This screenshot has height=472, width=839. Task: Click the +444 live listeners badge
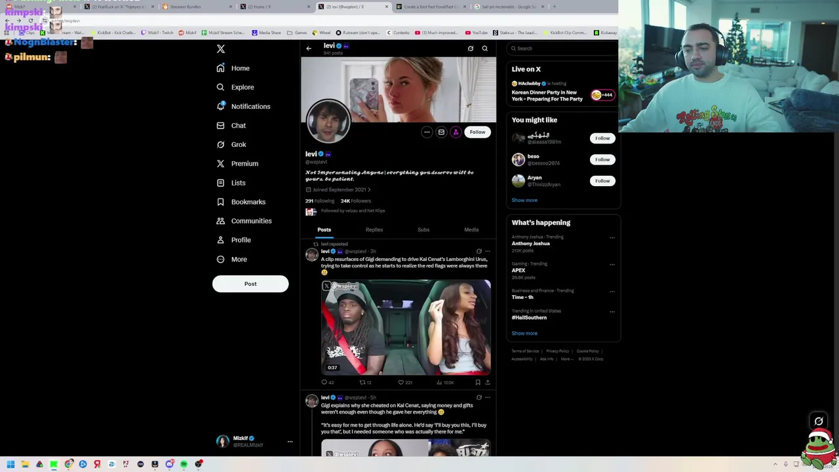point(602,95)
